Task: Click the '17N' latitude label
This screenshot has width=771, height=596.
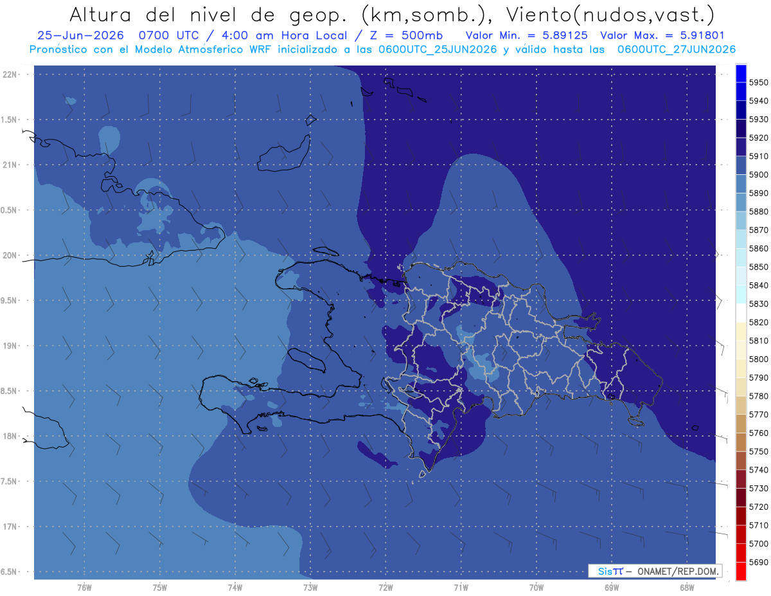Action: point(10,527)
